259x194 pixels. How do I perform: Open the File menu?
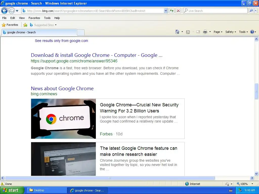tap(5, 18)
